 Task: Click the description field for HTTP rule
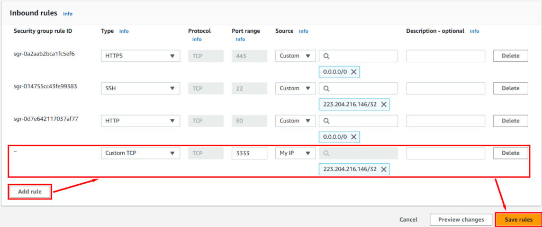tap(446, 121)
